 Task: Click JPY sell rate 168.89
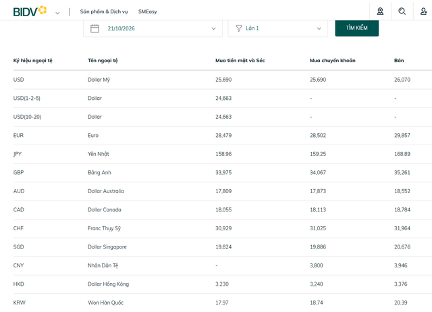pyautogui.click(x=402, y=154)
